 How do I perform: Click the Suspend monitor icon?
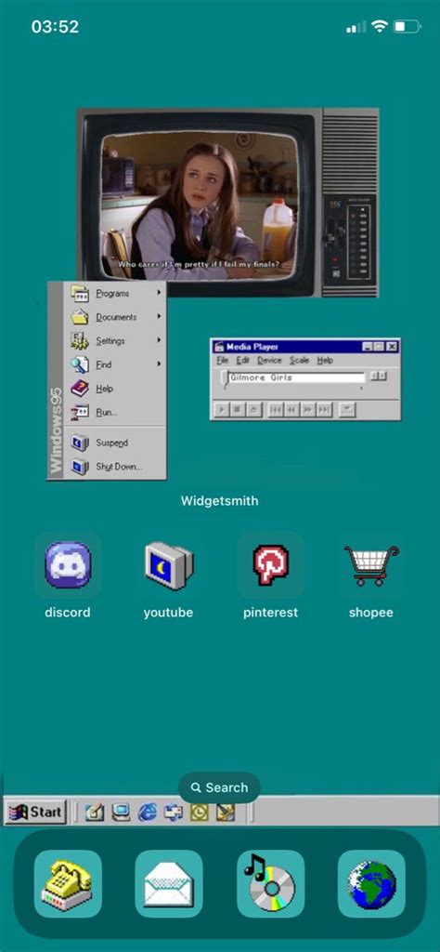coord(80,443)
